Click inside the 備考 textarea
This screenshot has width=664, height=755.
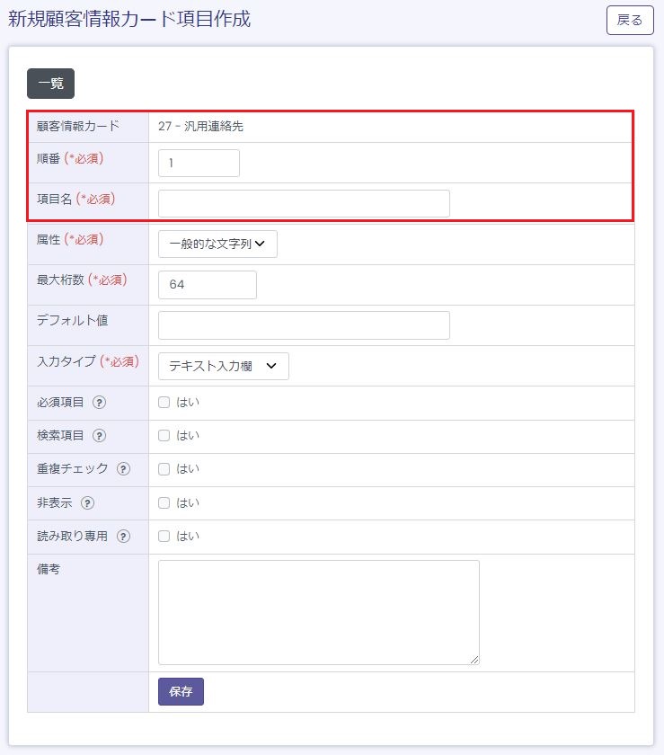[318, 612]
